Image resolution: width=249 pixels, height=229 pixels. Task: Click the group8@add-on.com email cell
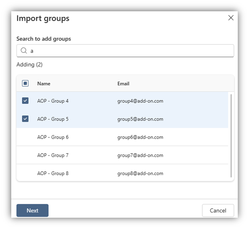click(140, 173)
